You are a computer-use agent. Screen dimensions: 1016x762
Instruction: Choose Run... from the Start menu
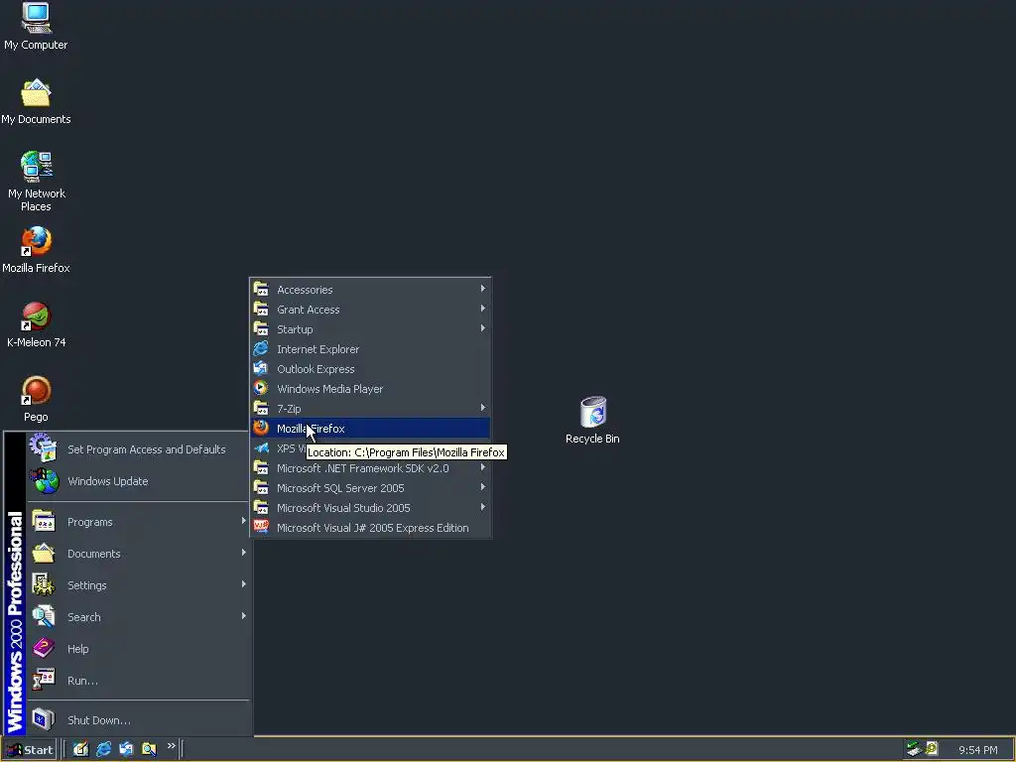137,681
